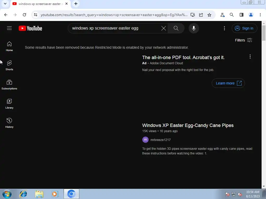The height and width of the screenshot is (199, 266).
Task: Open Windows Explorer from the taskbar
Action: [x=39, y=194]
